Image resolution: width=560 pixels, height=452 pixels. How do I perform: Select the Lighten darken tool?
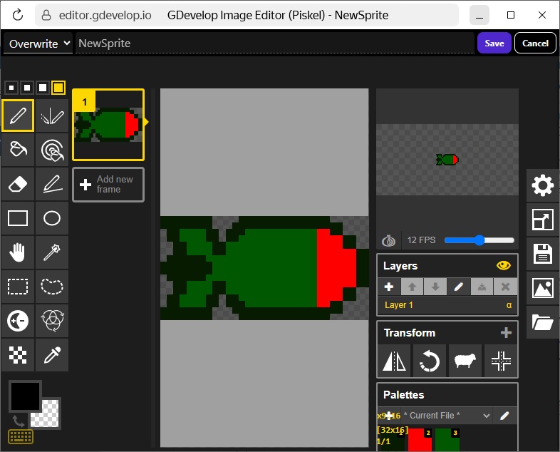tap(18, 321)
